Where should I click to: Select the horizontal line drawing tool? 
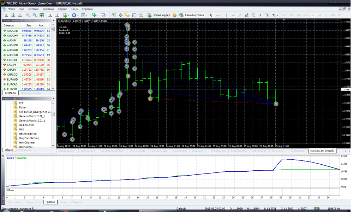coord(233,15)
